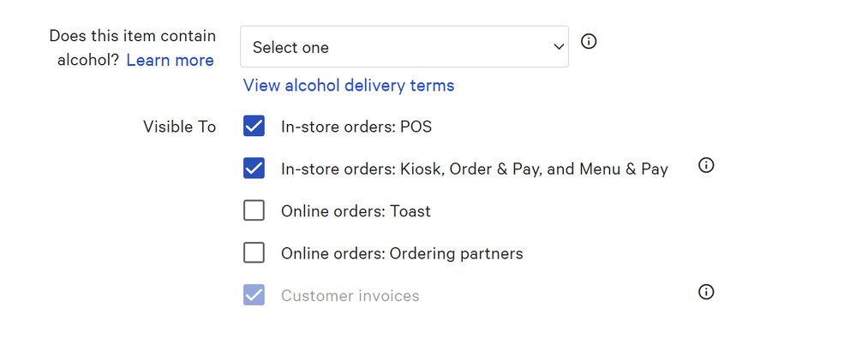
Task: Open the alcohol content dropdown
Action: [404, 47]
